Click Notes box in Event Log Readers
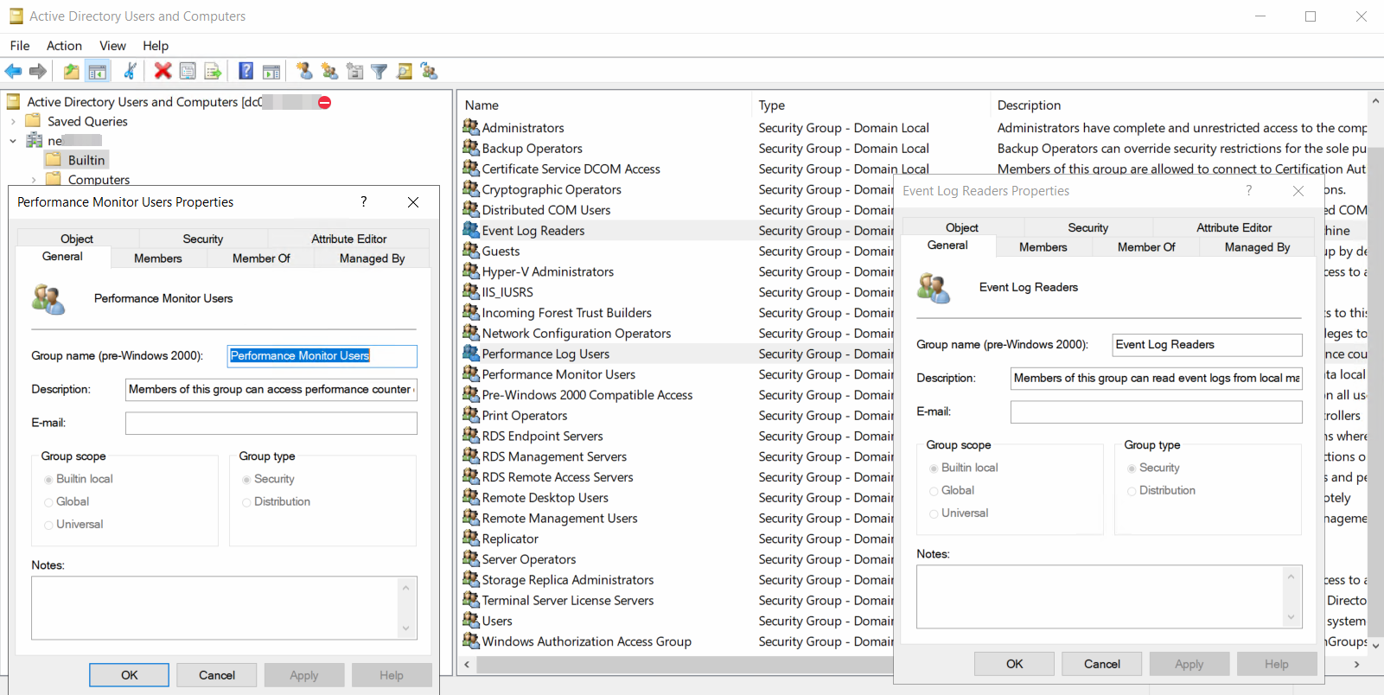 pos(1109,596)
